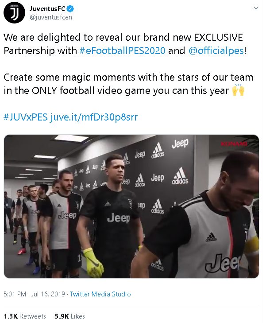Screen dimensions: 266x323
Task: Follow the juve.it/mfDr30p8srr link
Action: tap(93, 117)
